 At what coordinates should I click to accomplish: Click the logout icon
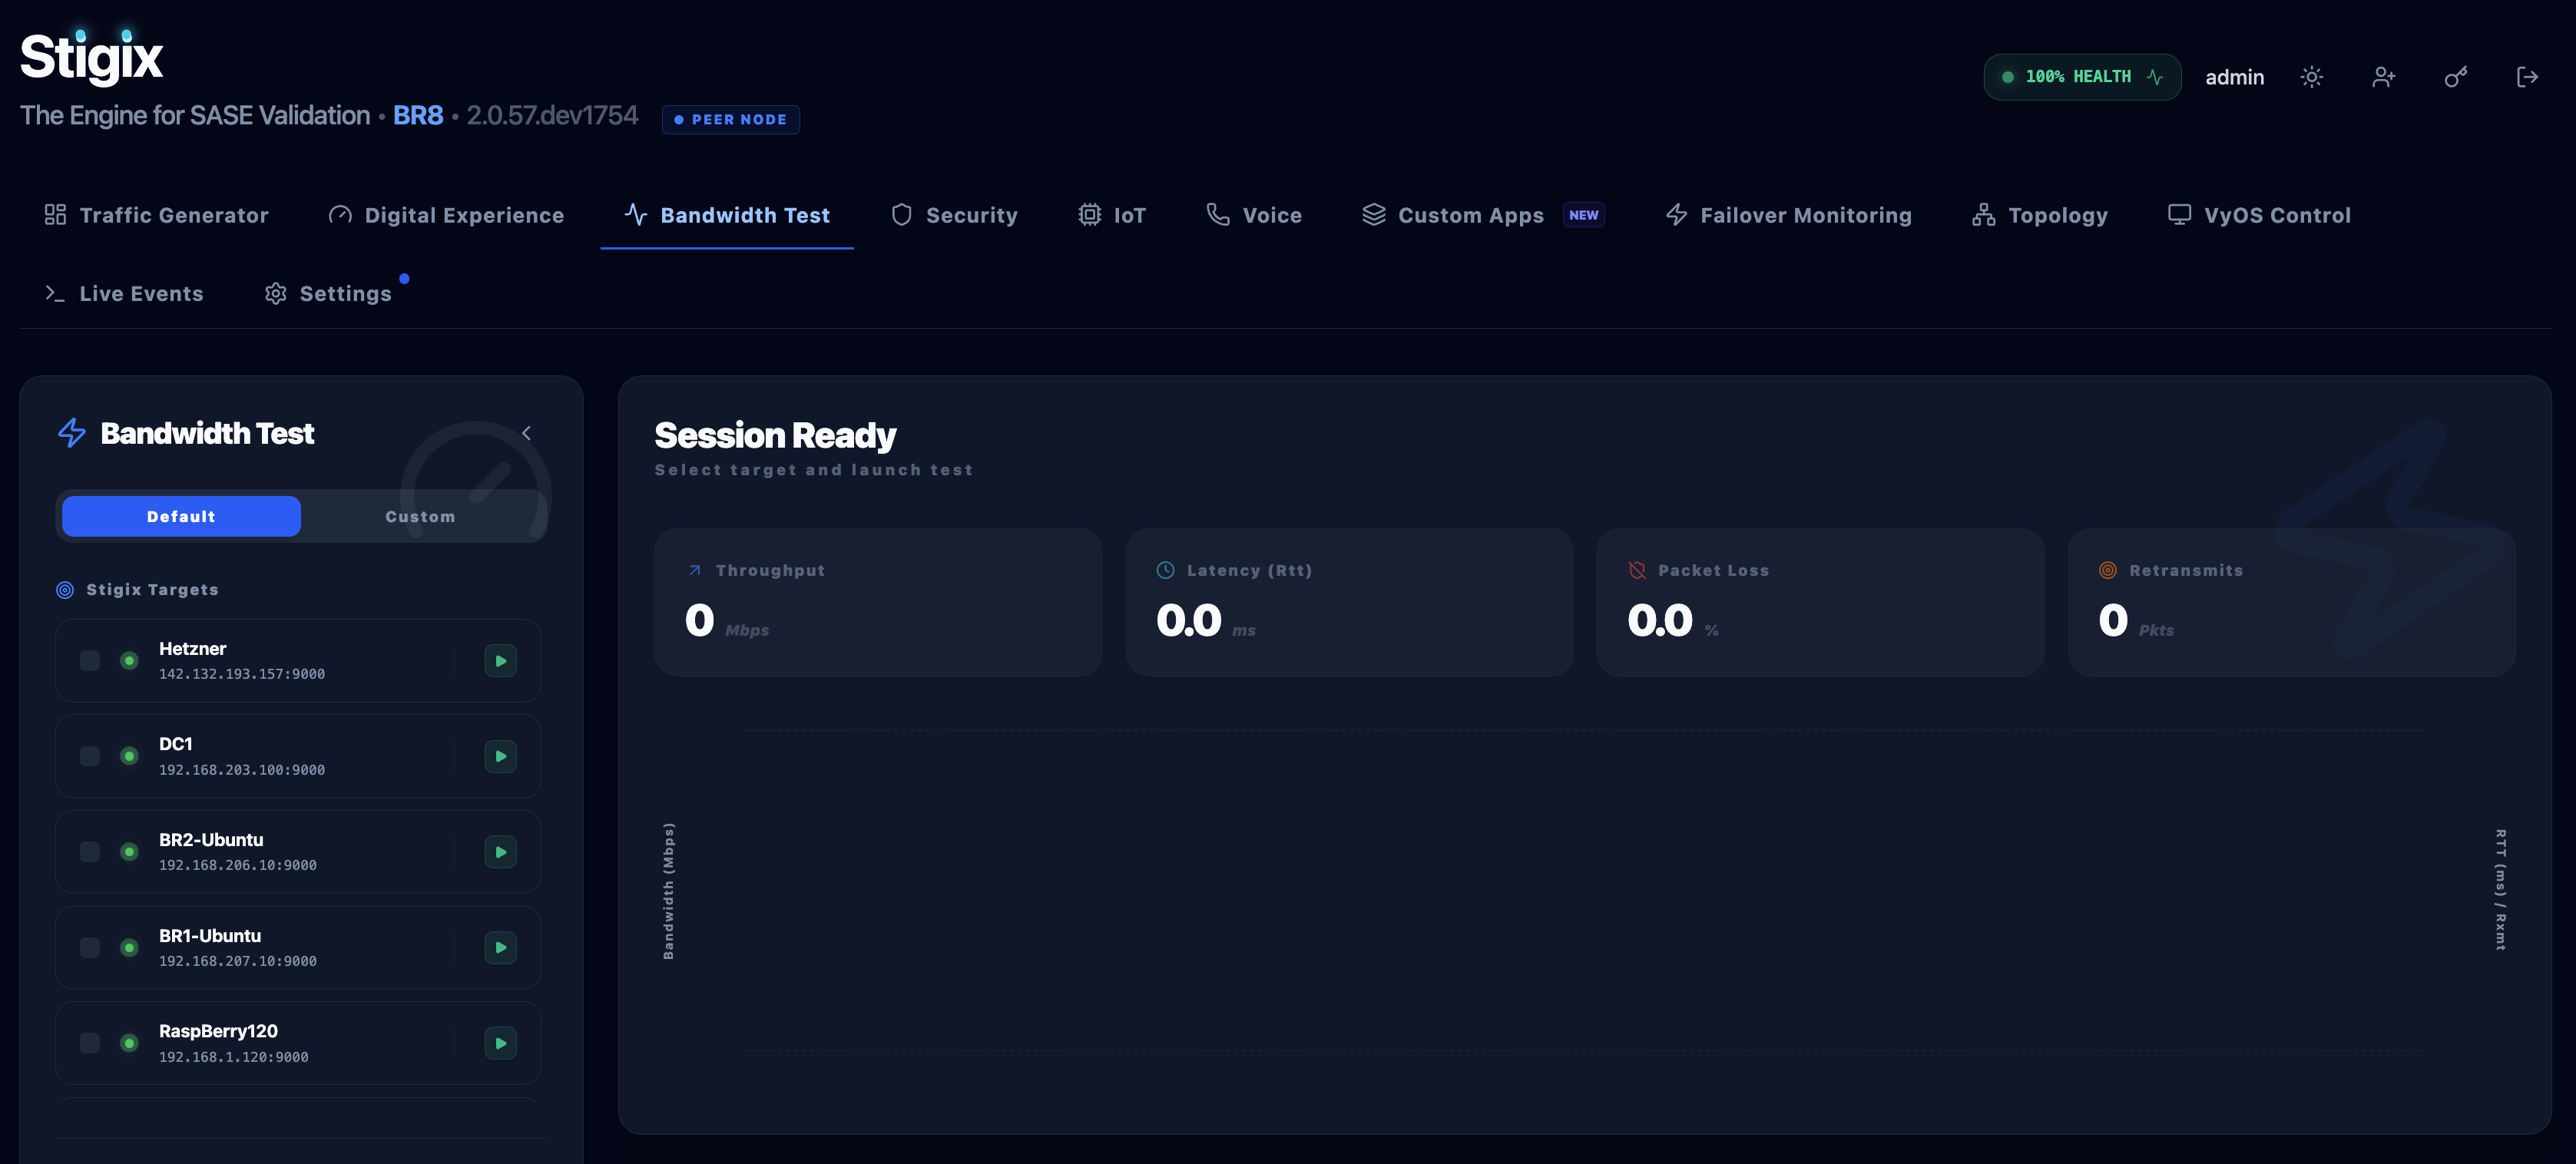pyautogui.click(x=2527, y=77)
